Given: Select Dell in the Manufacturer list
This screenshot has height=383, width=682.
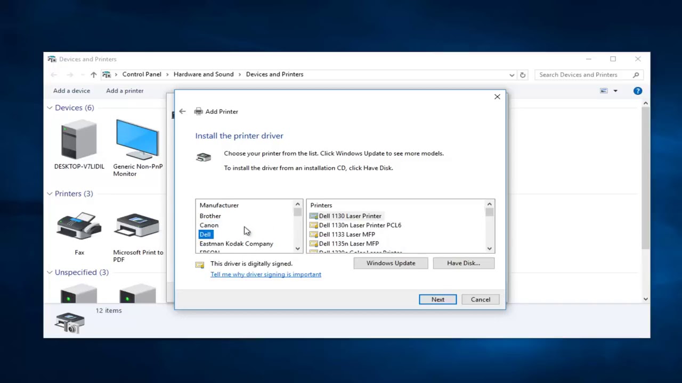Looking at the screenshot, I should click(x=205, y=235).
